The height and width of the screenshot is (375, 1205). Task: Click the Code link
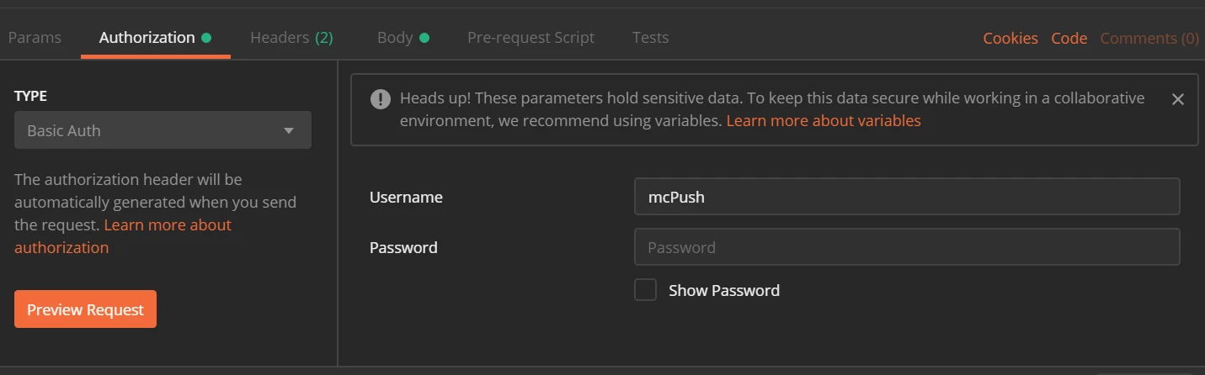(1069, 39)
